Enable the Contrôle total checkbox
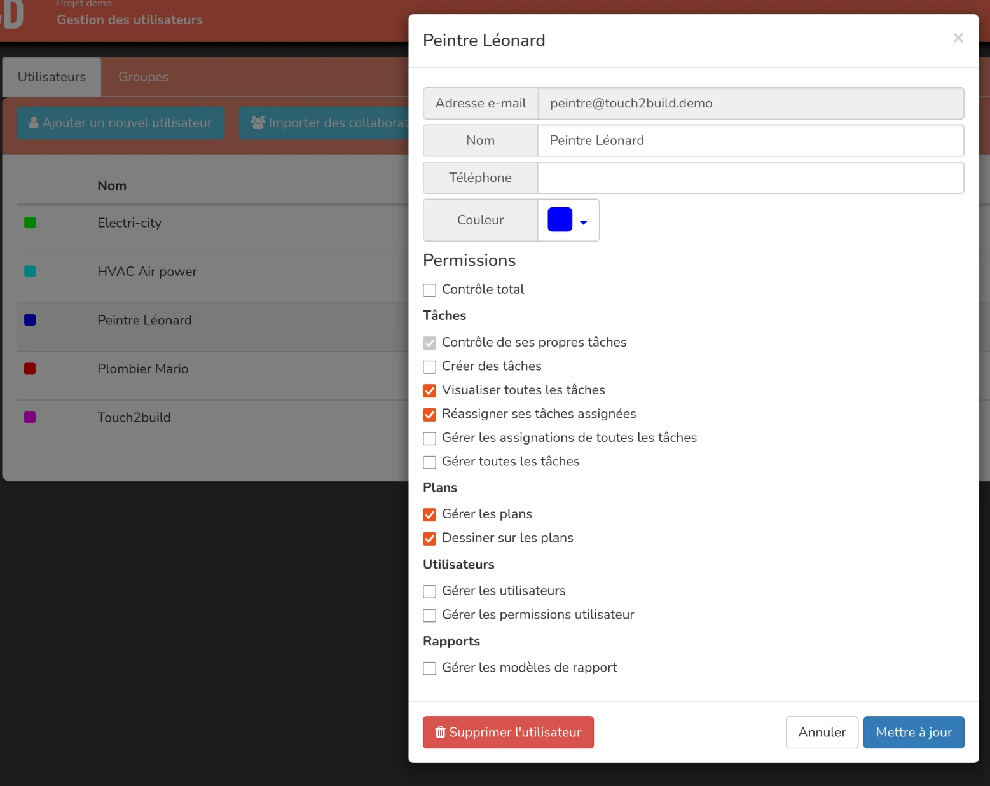 click(430, 290)
